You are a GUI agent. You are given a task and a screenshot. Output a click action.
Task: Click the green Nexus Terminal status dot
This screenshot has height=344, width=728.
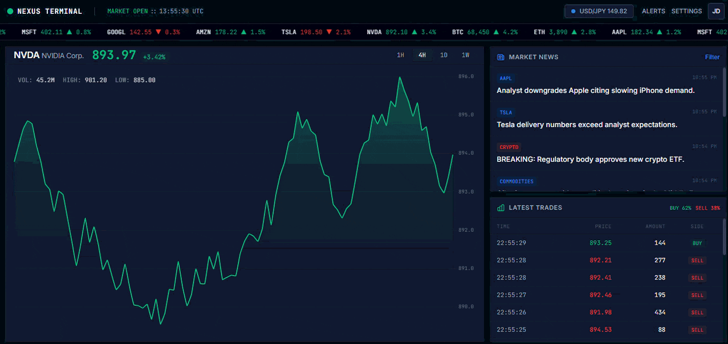pos(10,11)
